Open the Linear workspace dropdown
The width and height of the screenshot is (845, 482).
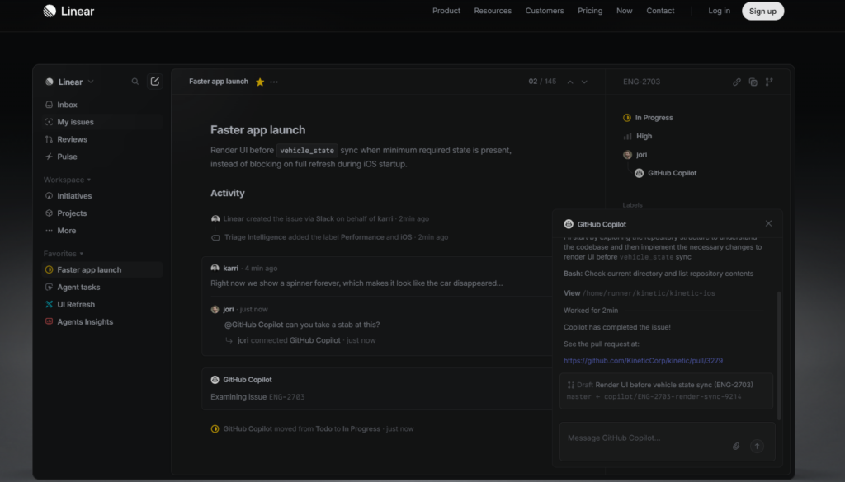tap(70, 82)
